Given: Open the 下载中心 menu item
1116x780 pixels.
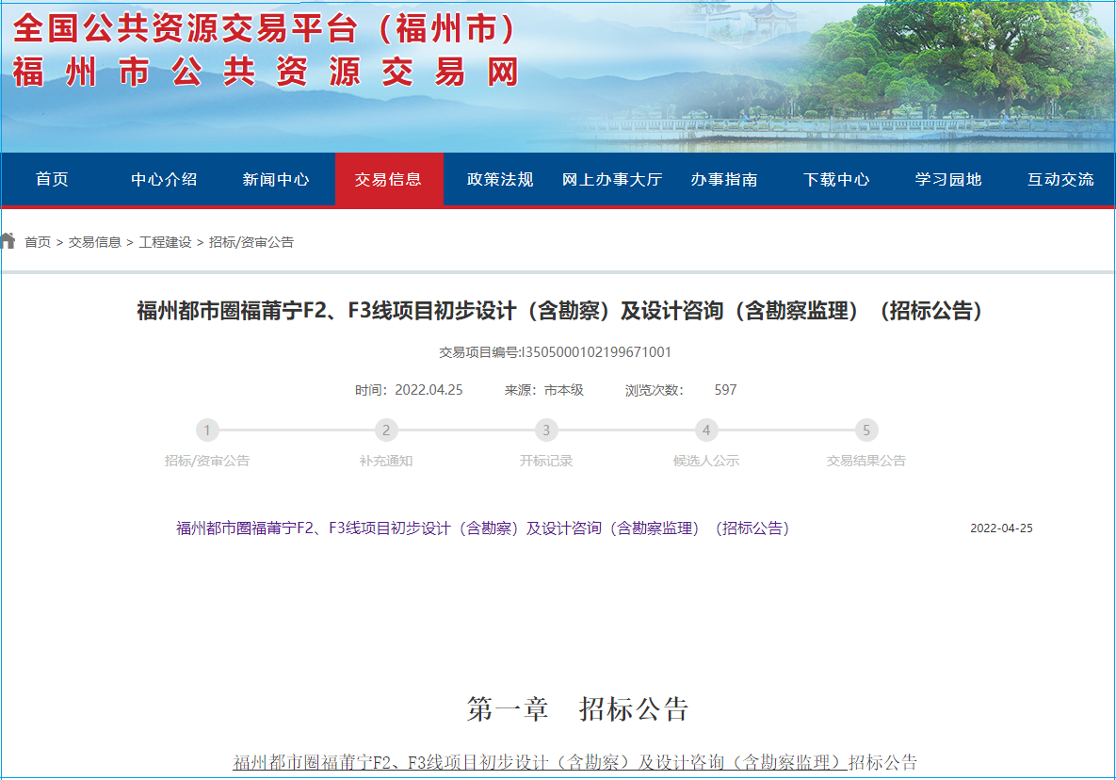Looking at the screenshot, I should 836,179.
